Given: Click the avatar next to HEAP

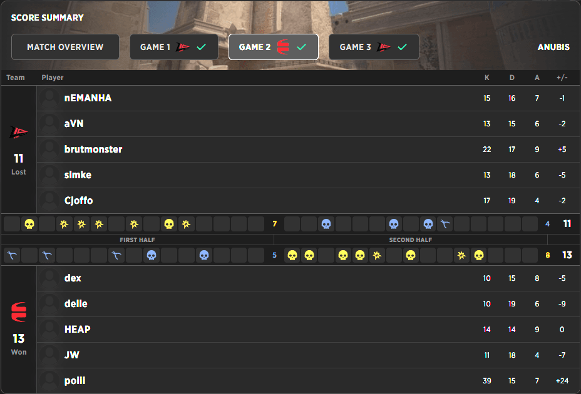Looking at the screenshot, I should coord(49,330).
